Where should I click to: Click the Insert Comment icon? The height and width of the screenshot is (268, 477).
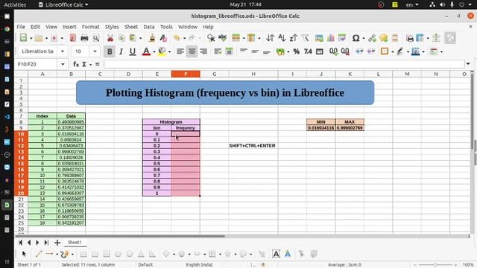click(384, 38)
